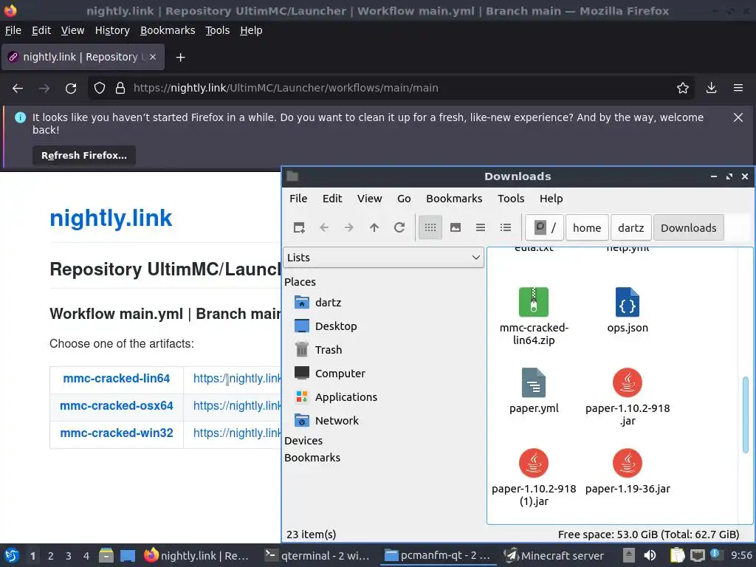Image resolution: width=756 pixels, height=567 pixels.
Task: Open Help menu in file manager
Action: (x=551, y=199)
